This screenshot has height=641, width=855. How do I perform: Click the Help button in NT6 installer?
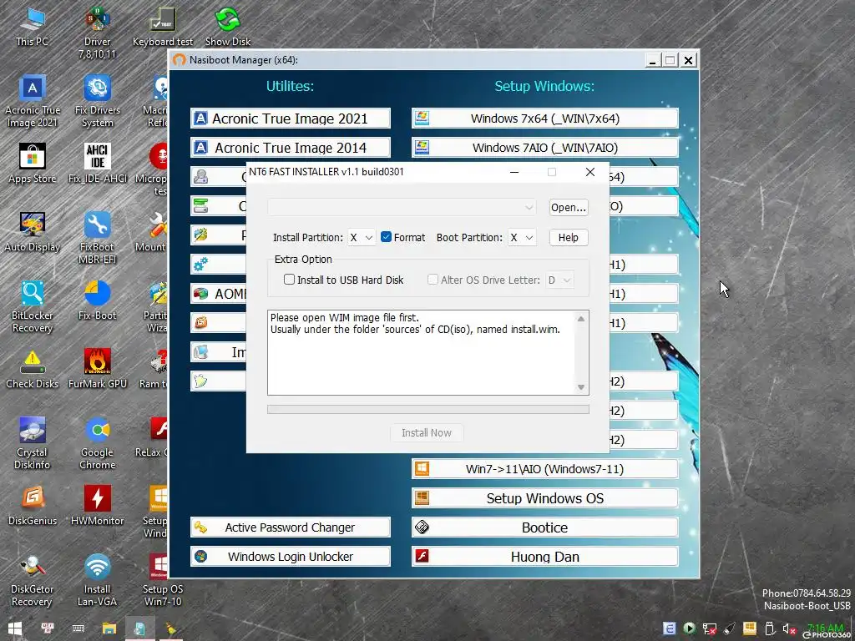click(568, 238)
